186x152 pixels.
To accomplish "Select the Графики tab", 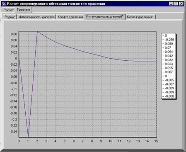I will (x=24, y=9).
